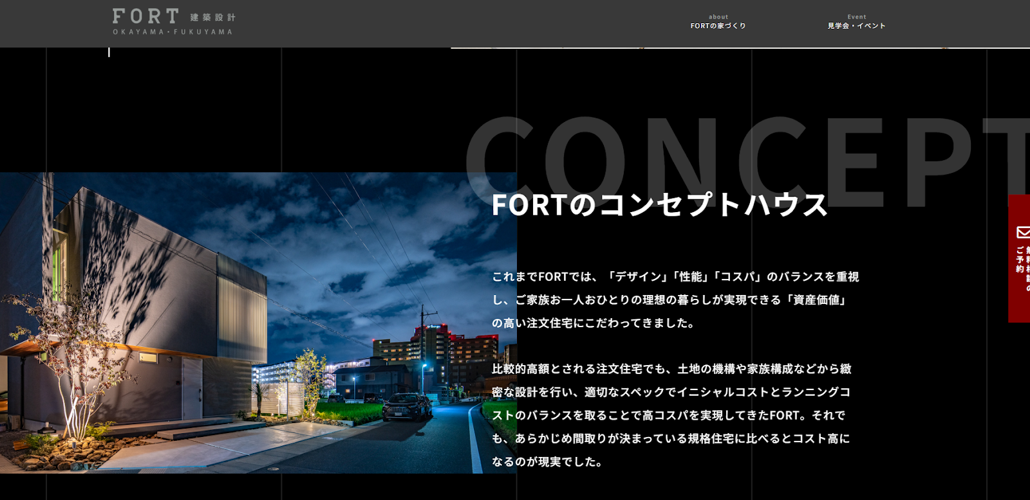This screenshot has height=500, width=1030.
Task: Click the envelope icon on red side tab
Action: (1023, 232)
